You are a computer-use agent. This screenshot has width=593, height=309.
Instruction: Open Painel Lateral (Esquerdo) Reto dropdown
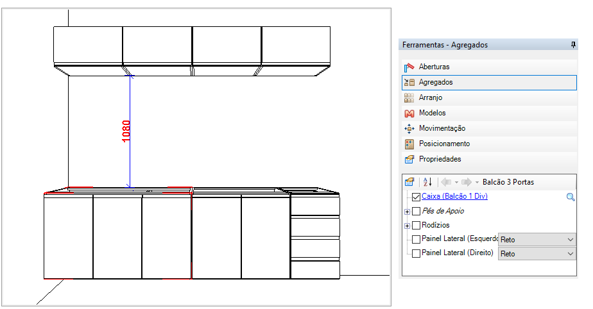point(537,240)
